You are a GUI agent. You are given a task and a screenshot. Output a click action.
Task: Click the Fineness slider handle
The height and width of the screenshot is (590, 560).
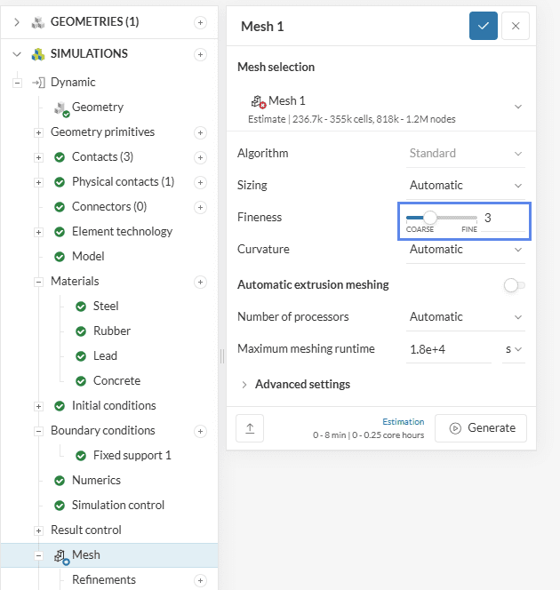(x=430, y=218)
